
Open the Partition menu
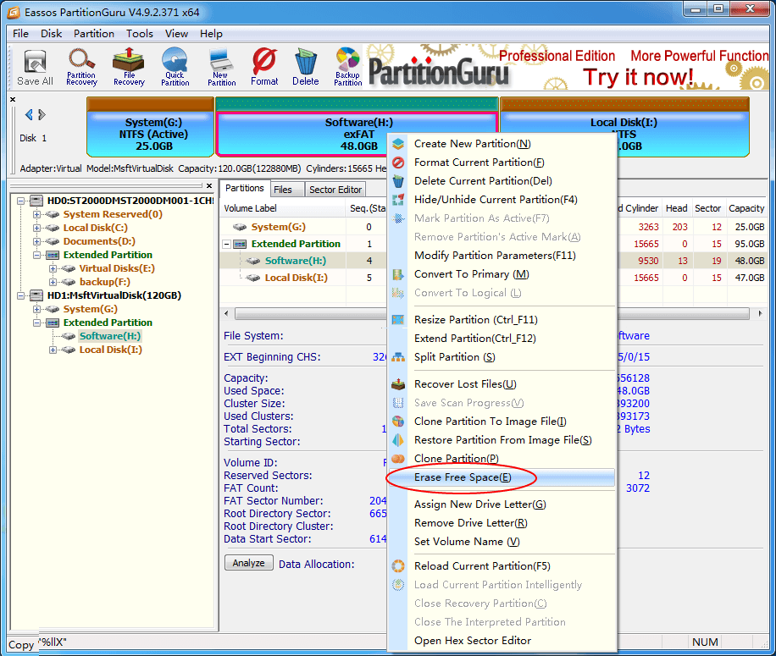pos(93,34)
